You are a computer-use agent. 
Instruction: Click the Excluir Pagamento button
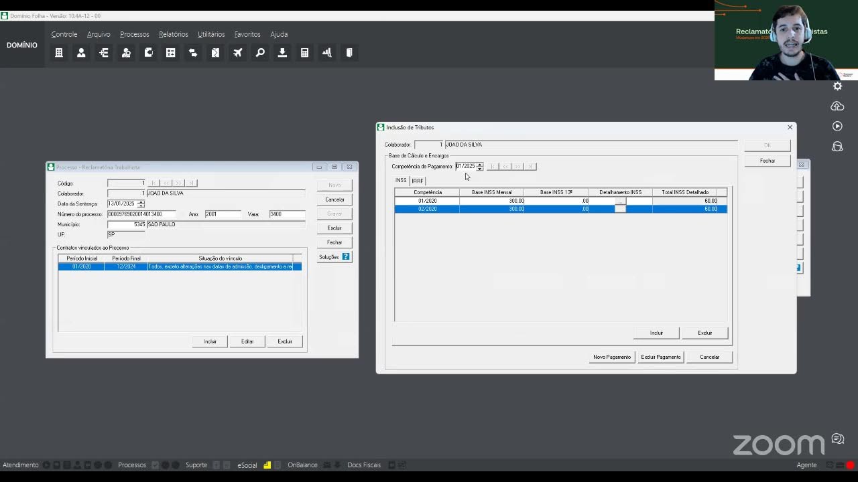tap(661, 357)
